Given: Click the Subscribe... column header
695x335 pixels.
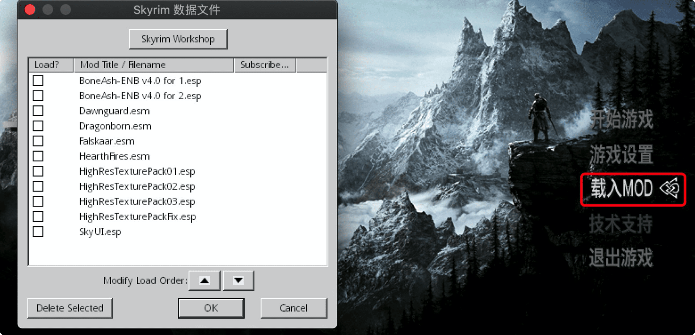Looking at the screenshot, I should tap(265, 65).
